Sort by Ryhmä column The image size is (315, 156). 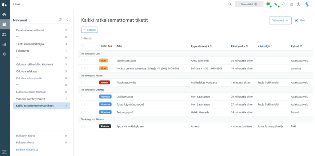[x=297, y=46]
